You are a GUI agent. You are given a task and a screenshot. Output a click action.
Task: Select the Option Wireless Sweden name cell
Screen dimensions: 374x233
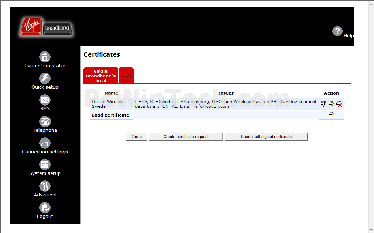pyautogui.click(x=111, y=104)
